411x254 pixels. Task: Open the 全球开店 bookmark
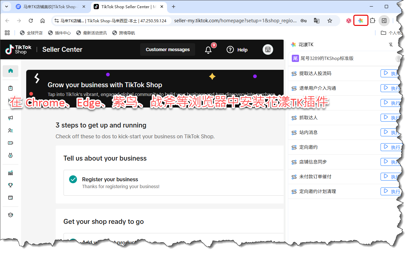tap(31, 33)
